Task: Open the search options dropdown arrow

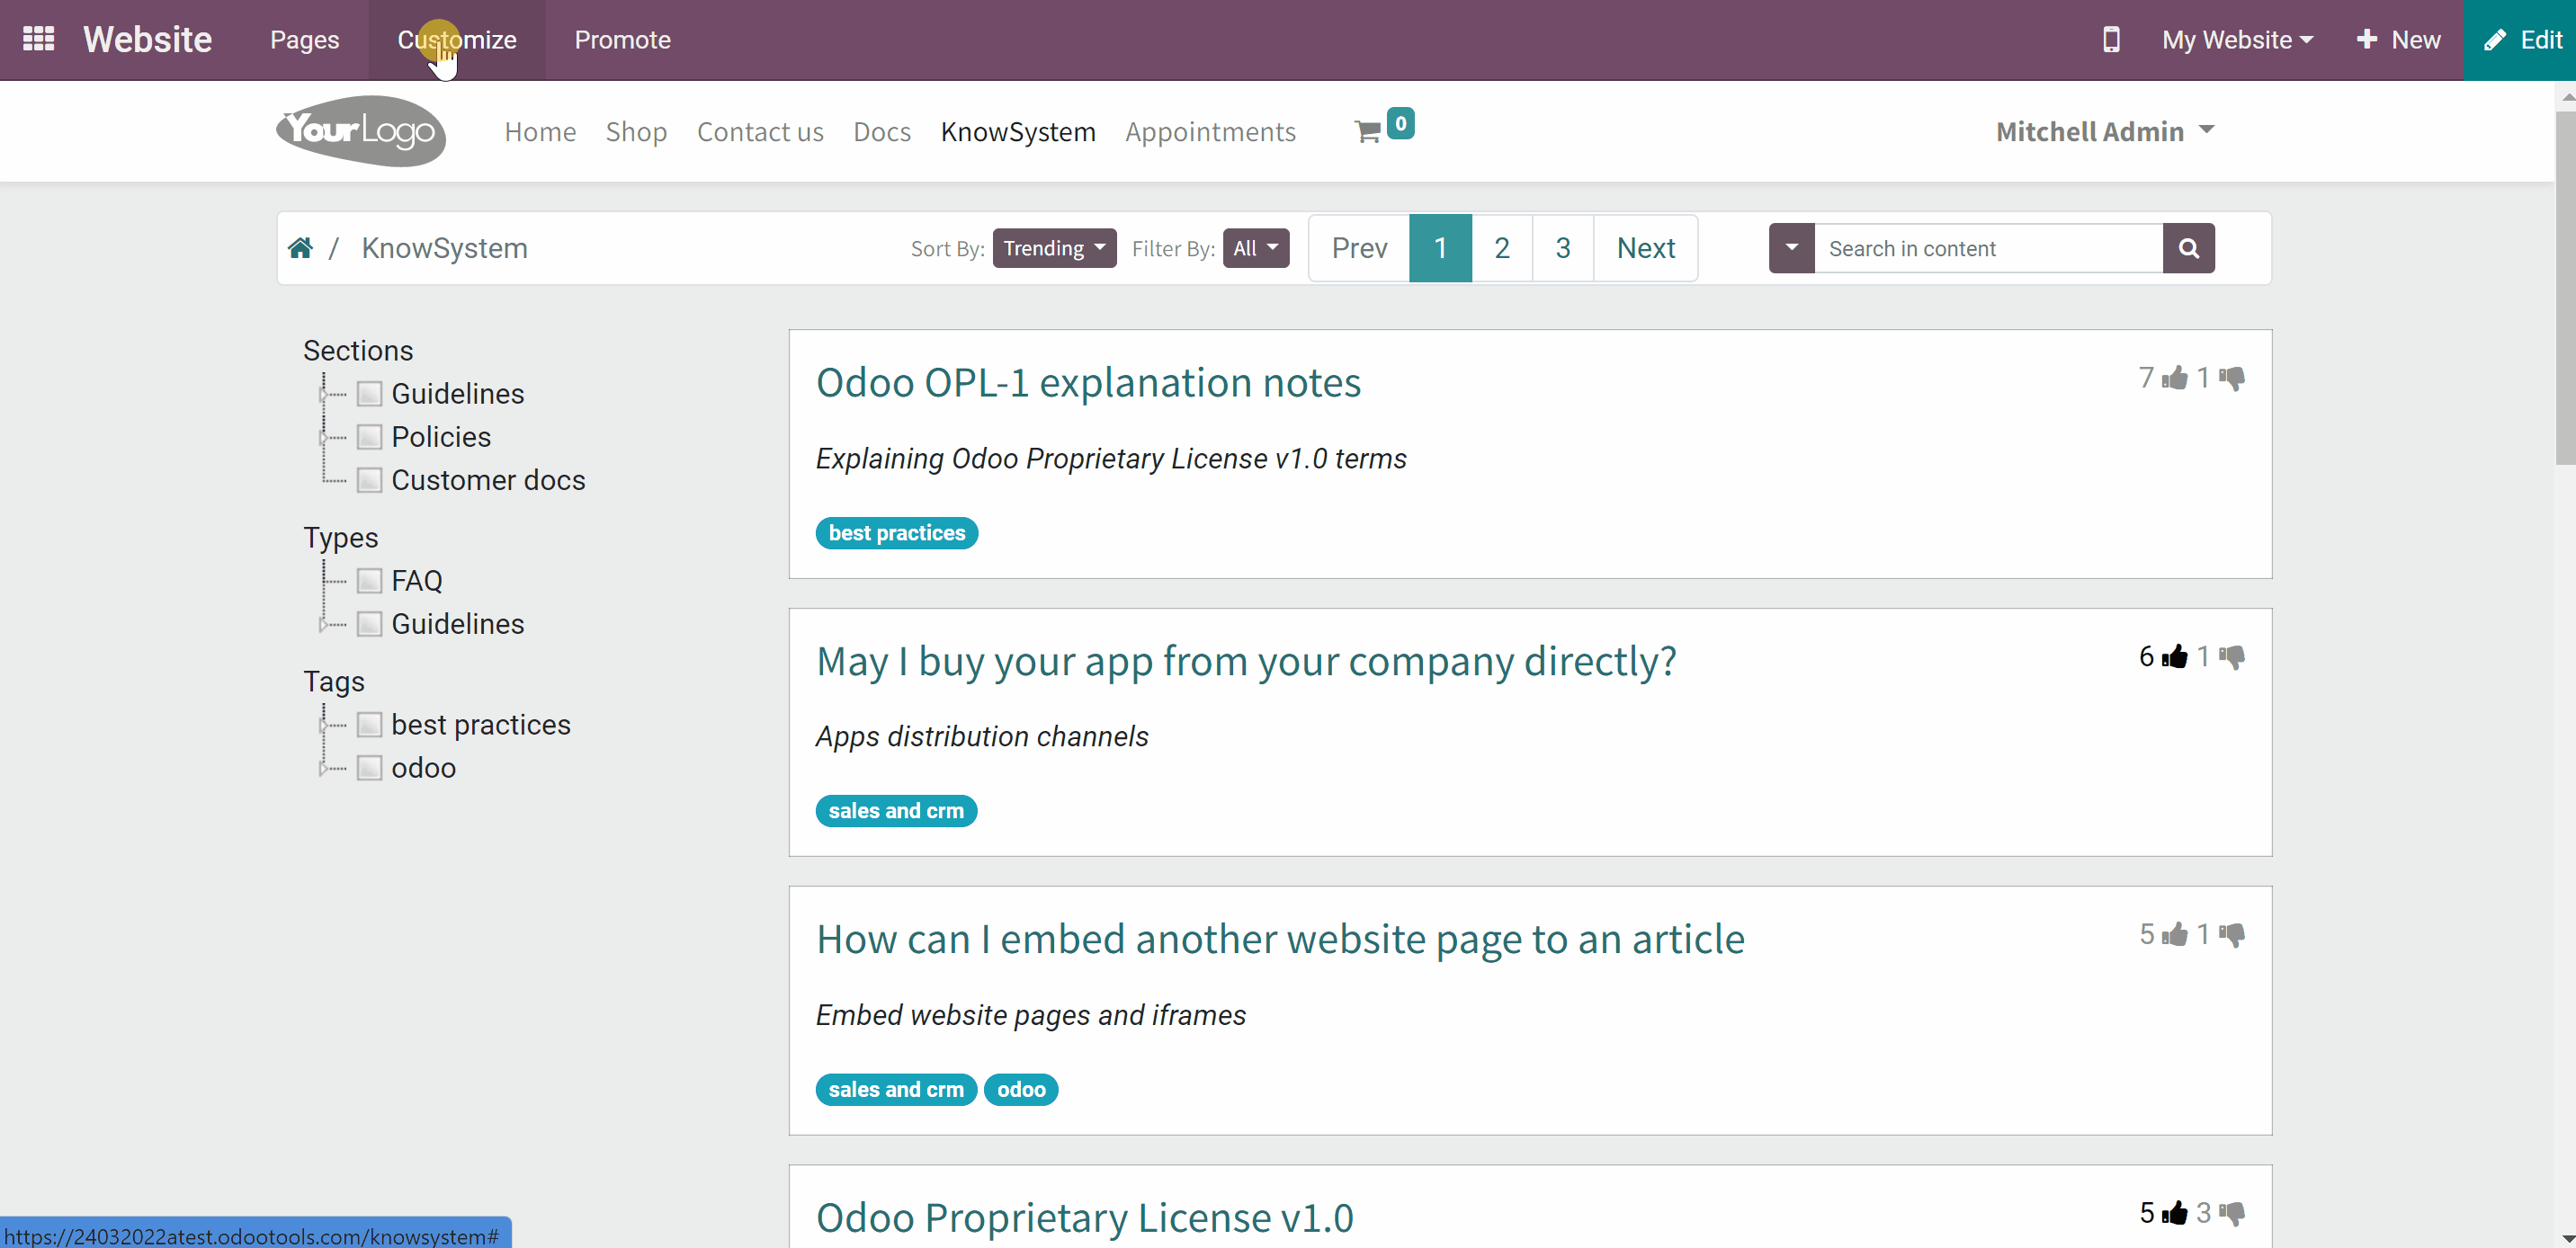Action: (1791, 248)
